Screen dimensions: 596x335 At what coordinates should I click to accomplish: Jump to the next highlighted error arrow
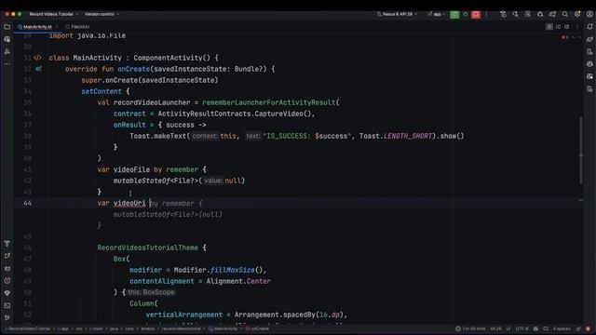tap(579, 37)
